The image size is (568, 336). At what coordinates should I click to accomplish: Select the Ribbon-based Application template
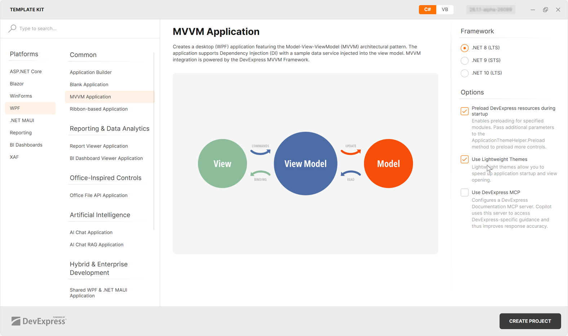coord(110,109)
